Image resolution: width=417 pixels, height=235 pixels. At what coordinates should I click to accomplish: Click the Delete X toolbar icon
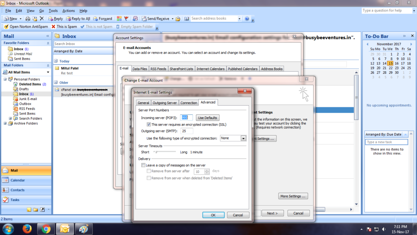coord(42,19)
